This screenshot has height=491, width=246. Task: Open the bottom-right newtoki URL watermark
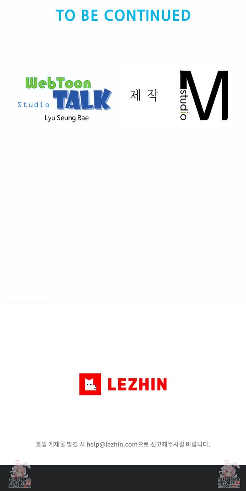pos(229,486)
